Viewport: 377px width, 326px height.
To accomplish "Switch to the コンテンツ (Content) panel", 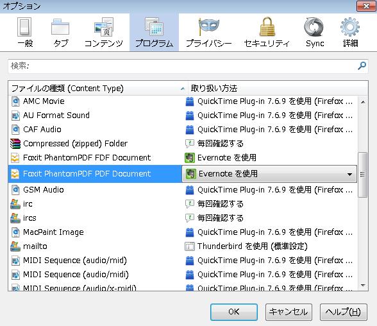I will tap(104, 32).
